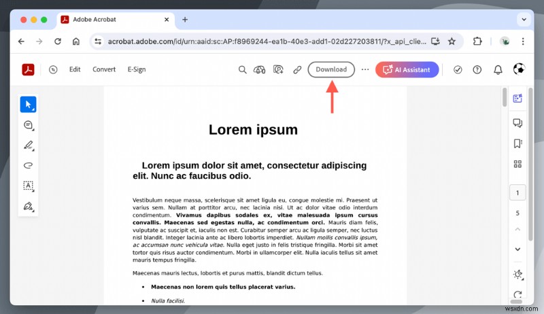The height and width of the screenshot is (314, 544).
Task: Open the help question mark icon
Action: click(477, 69)
